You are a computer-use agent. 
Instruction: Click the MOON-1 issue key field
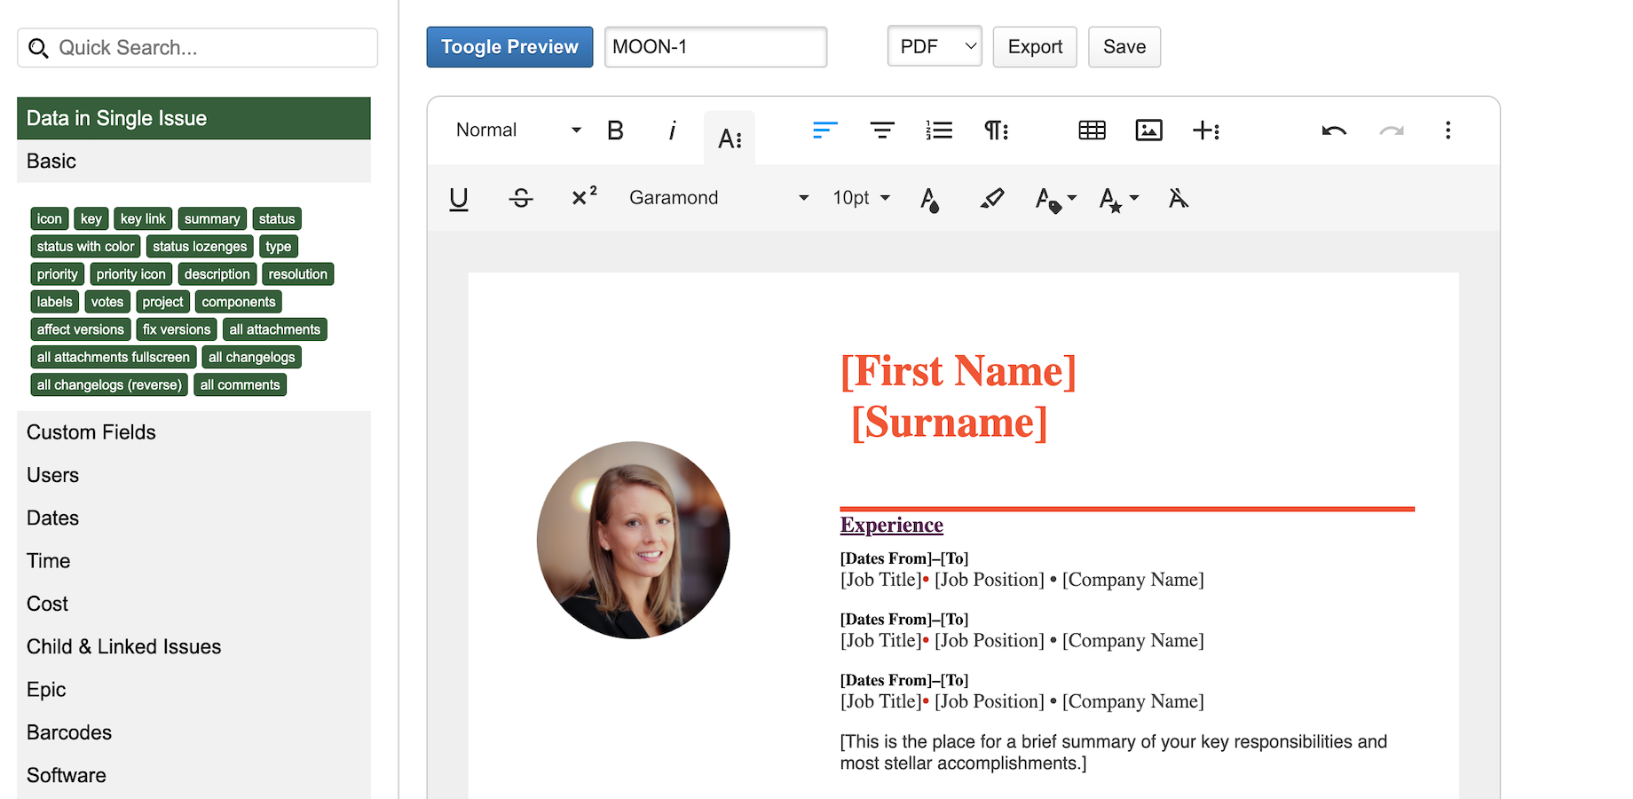pyautogui.click(x=715, y=47)
